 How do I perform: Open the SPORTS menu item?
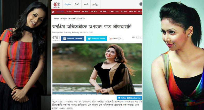coord(94,11)
